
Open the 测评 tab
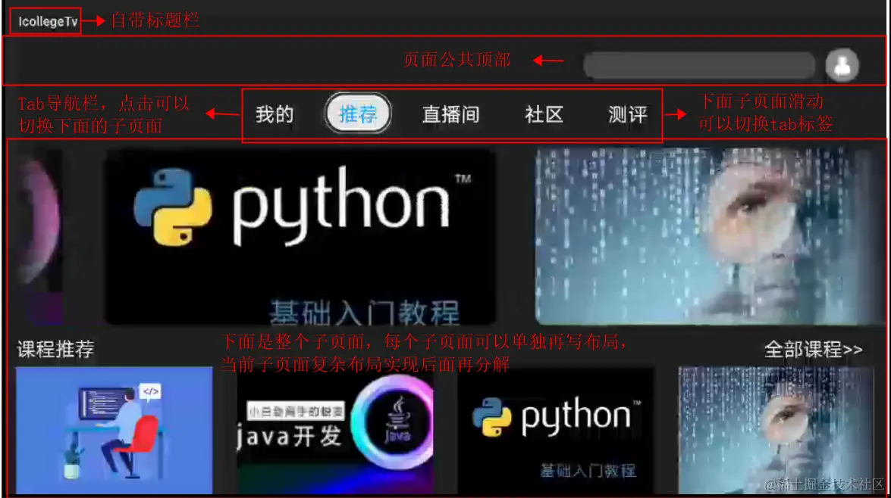[x=627, y=114]
